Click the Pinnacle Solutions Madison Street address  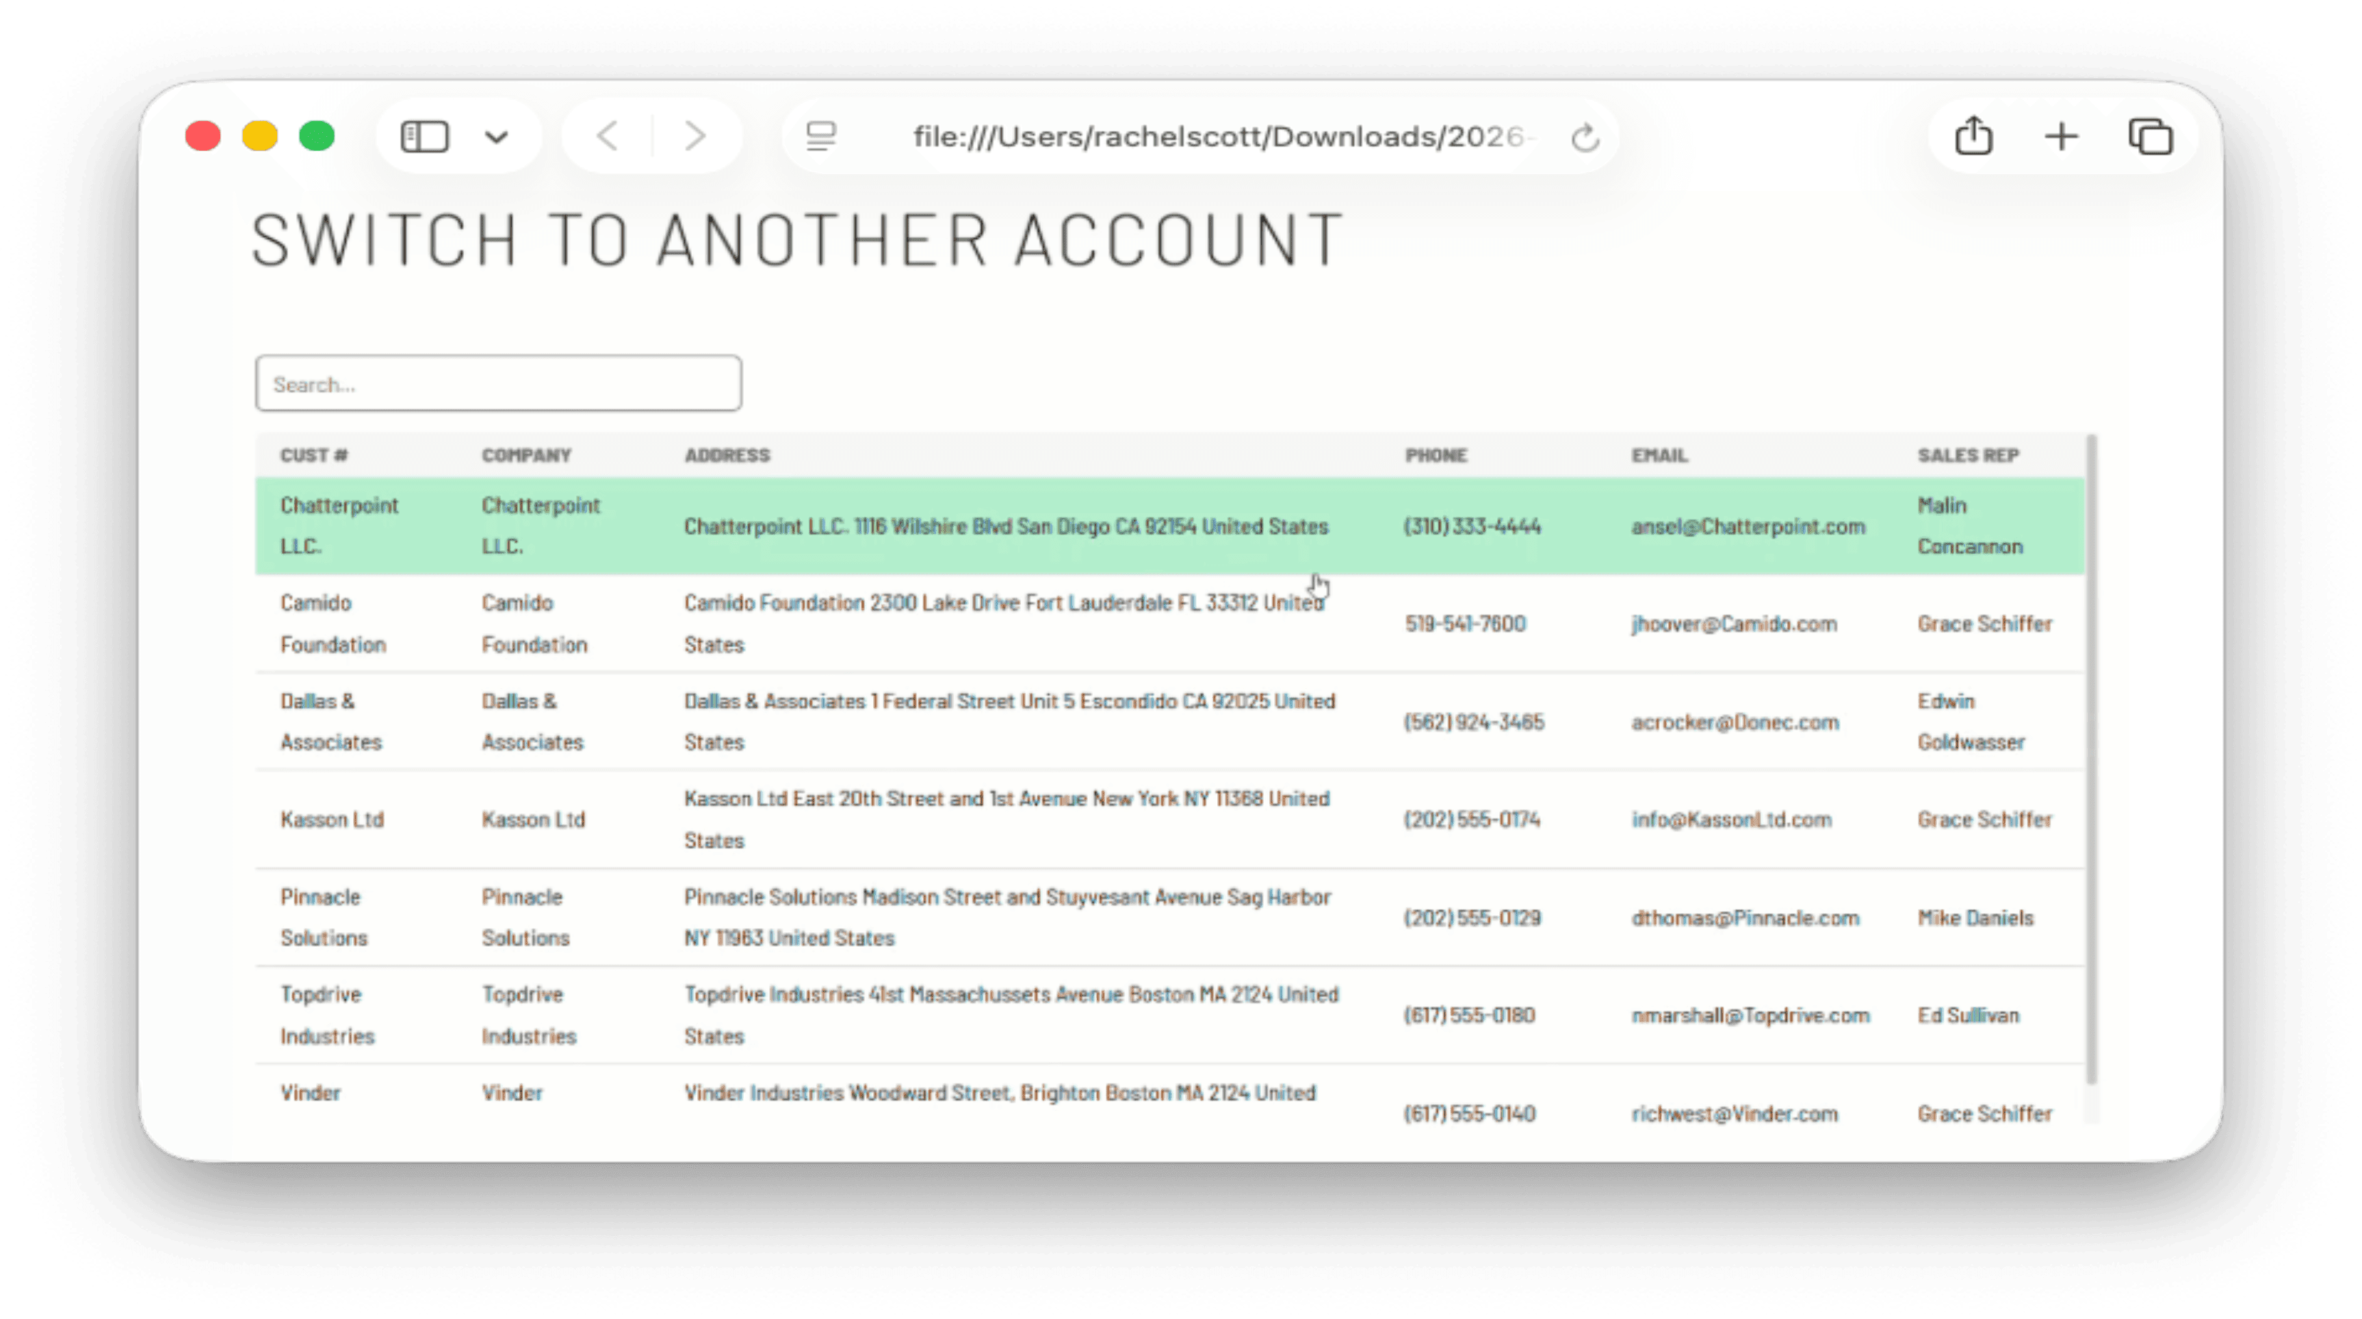pos(1007,917)
